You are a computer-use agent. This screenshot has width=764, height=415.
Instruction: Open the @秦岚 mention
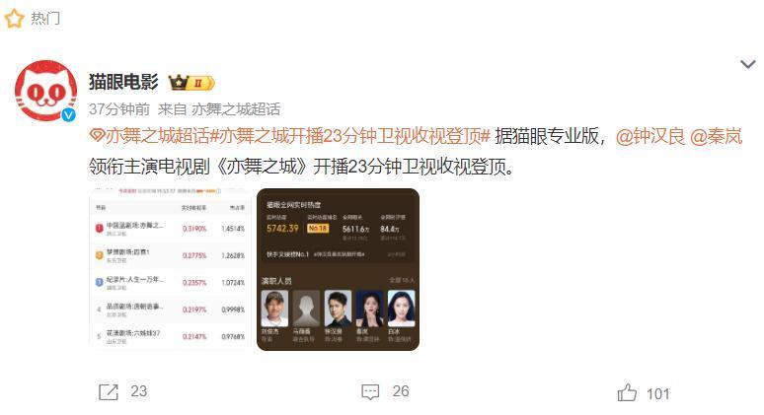(x=717, y=136)
